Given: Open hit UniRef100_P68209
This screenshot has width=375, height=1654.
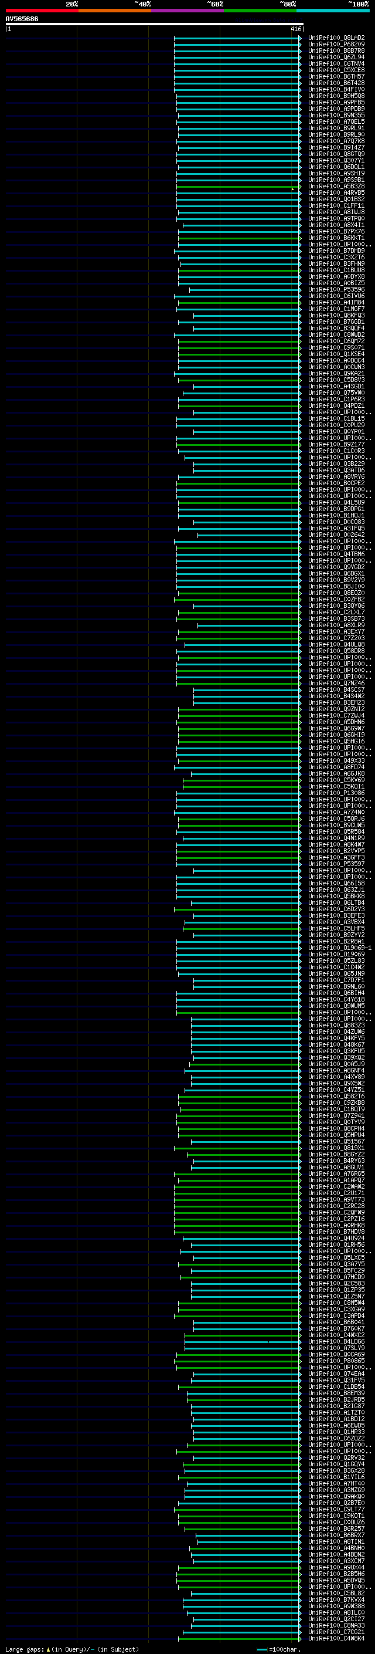Looking at the screenshot, I should (336, 45).
